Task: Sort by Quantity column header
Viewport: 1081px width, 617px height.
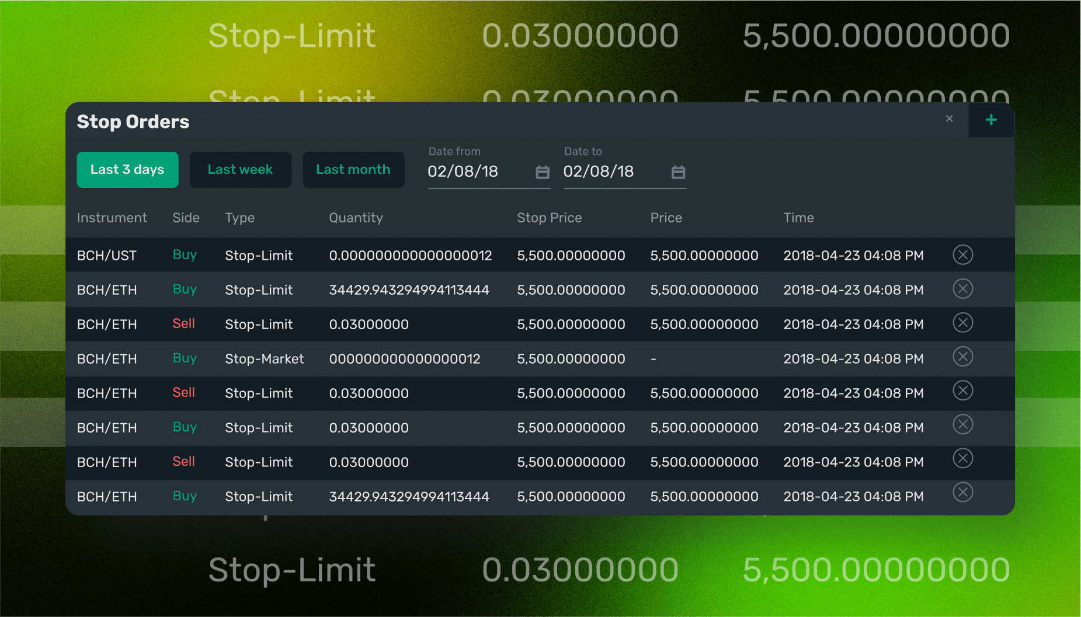Action: (356, 218)
